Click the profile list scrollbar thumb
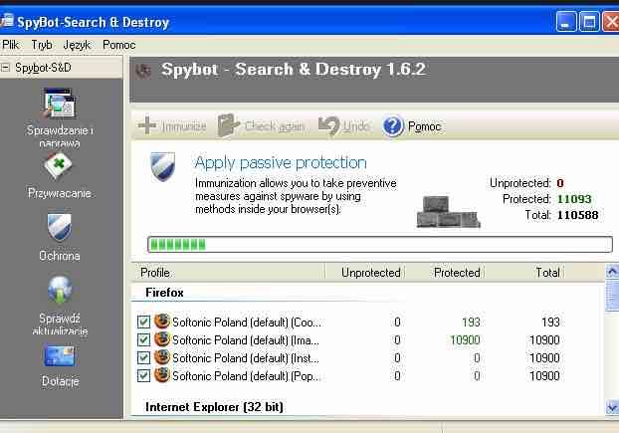Screen dimensions: 619x433 pos(612,295)
